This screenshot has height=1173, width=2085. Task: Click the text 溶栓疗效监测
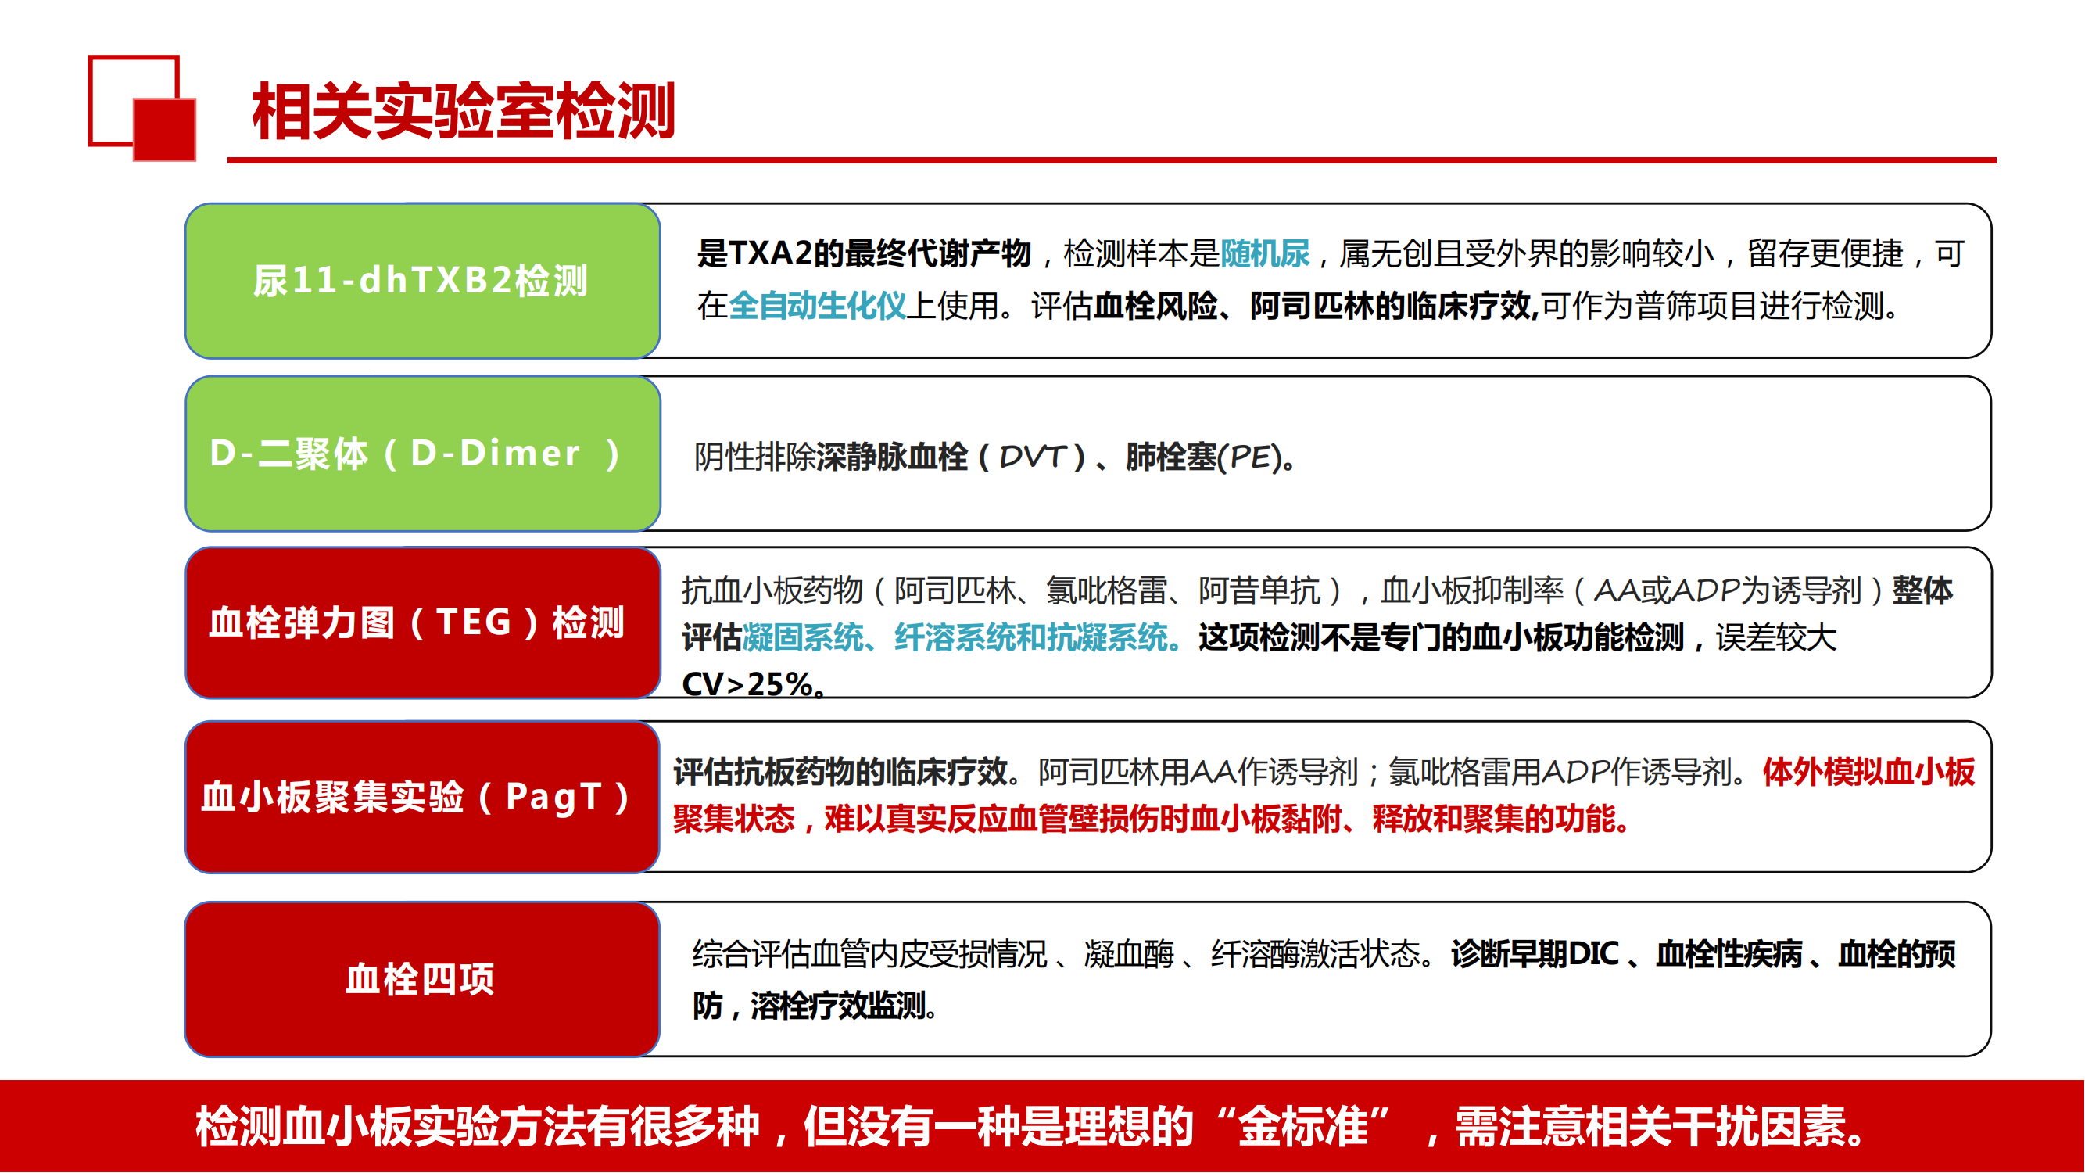coord(838,1006)
